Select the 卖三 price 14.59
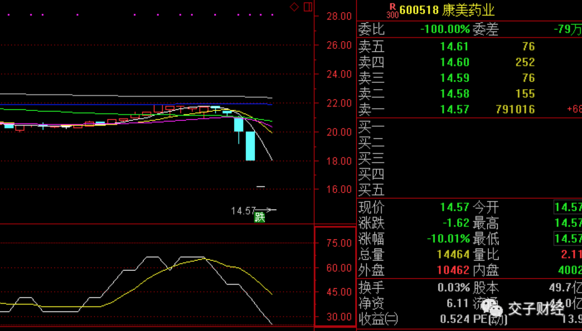 point(454,78)
